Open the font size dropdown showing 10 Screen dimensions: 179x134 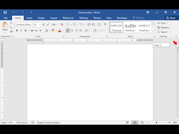pos(40,25)
